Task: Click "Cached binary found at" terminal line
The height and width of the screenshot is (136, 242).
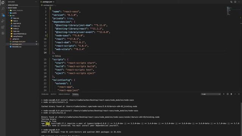Action: (89, 107)
